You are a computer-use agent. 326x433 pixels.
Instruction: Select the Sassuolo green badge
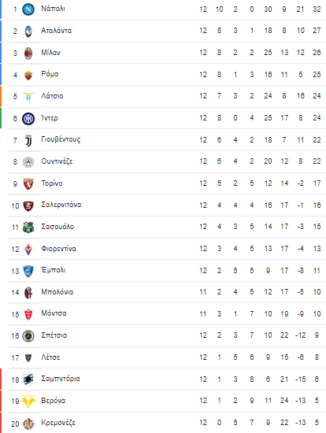28,228
